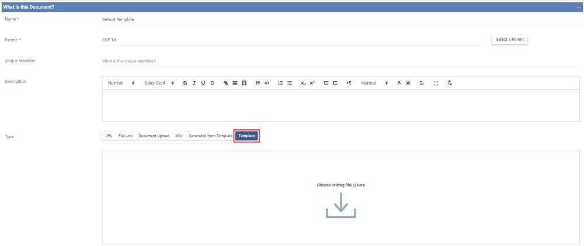
Task: Open the text color picker
Action: point(398,83)
